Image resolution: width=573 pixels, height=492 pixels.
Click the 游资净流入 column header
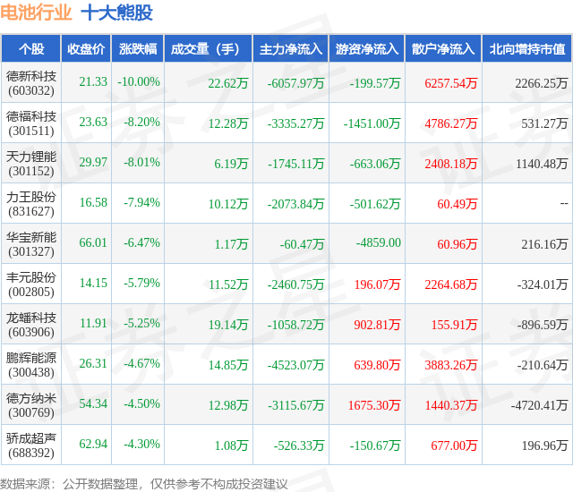coord(367,49)
